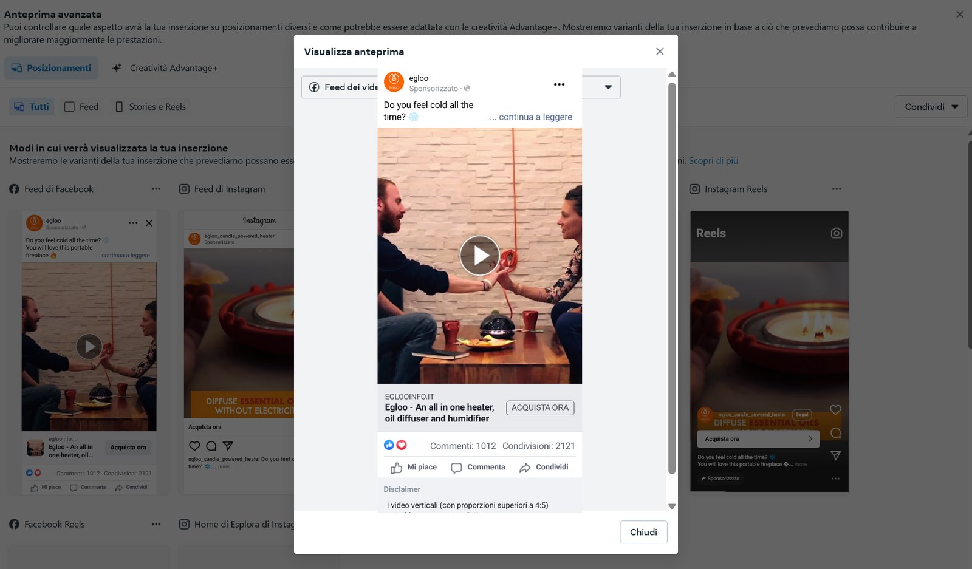The height and width of the screenshot is (569, 972).
Task: Click Acquista ora in the Instagram feed preview
Action: (x=205, y=427)
